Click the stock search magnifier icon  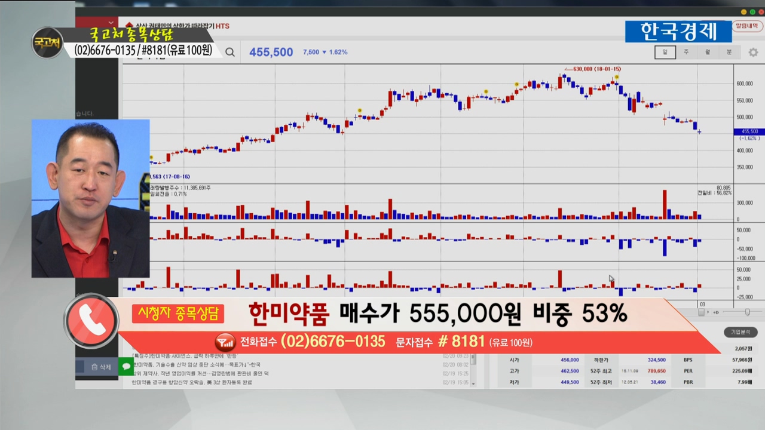click(x=230, y=53)
